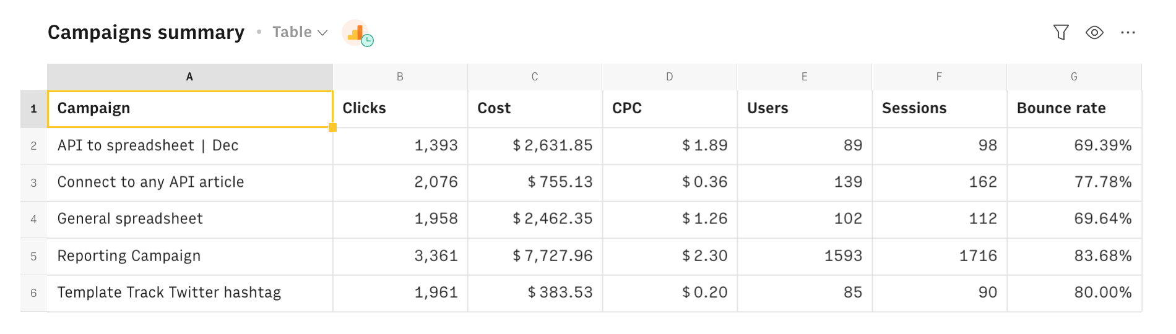Open the filter funnel icon

tap(1061, 32)
